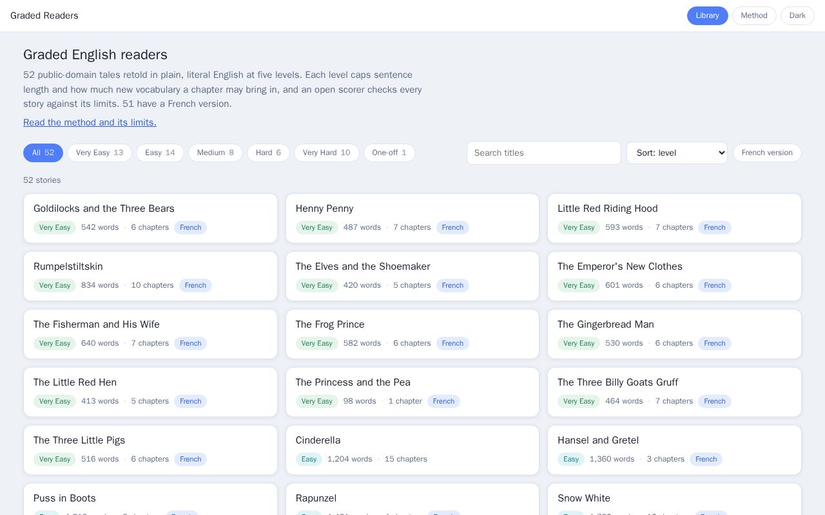Read the method and its limits link
This screenshot has width=825, height=515.
(x=90, y=122)
